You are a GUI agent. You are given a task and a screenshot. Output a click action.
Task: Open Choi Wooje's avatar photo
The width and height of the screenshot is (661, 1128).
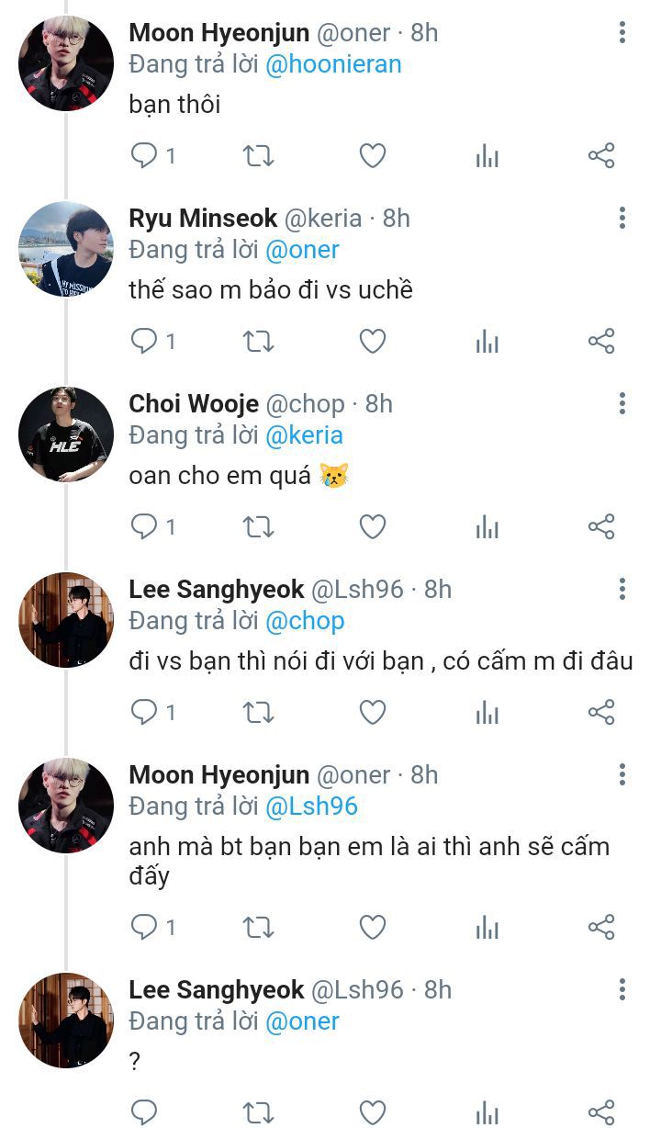click(65, 434)
